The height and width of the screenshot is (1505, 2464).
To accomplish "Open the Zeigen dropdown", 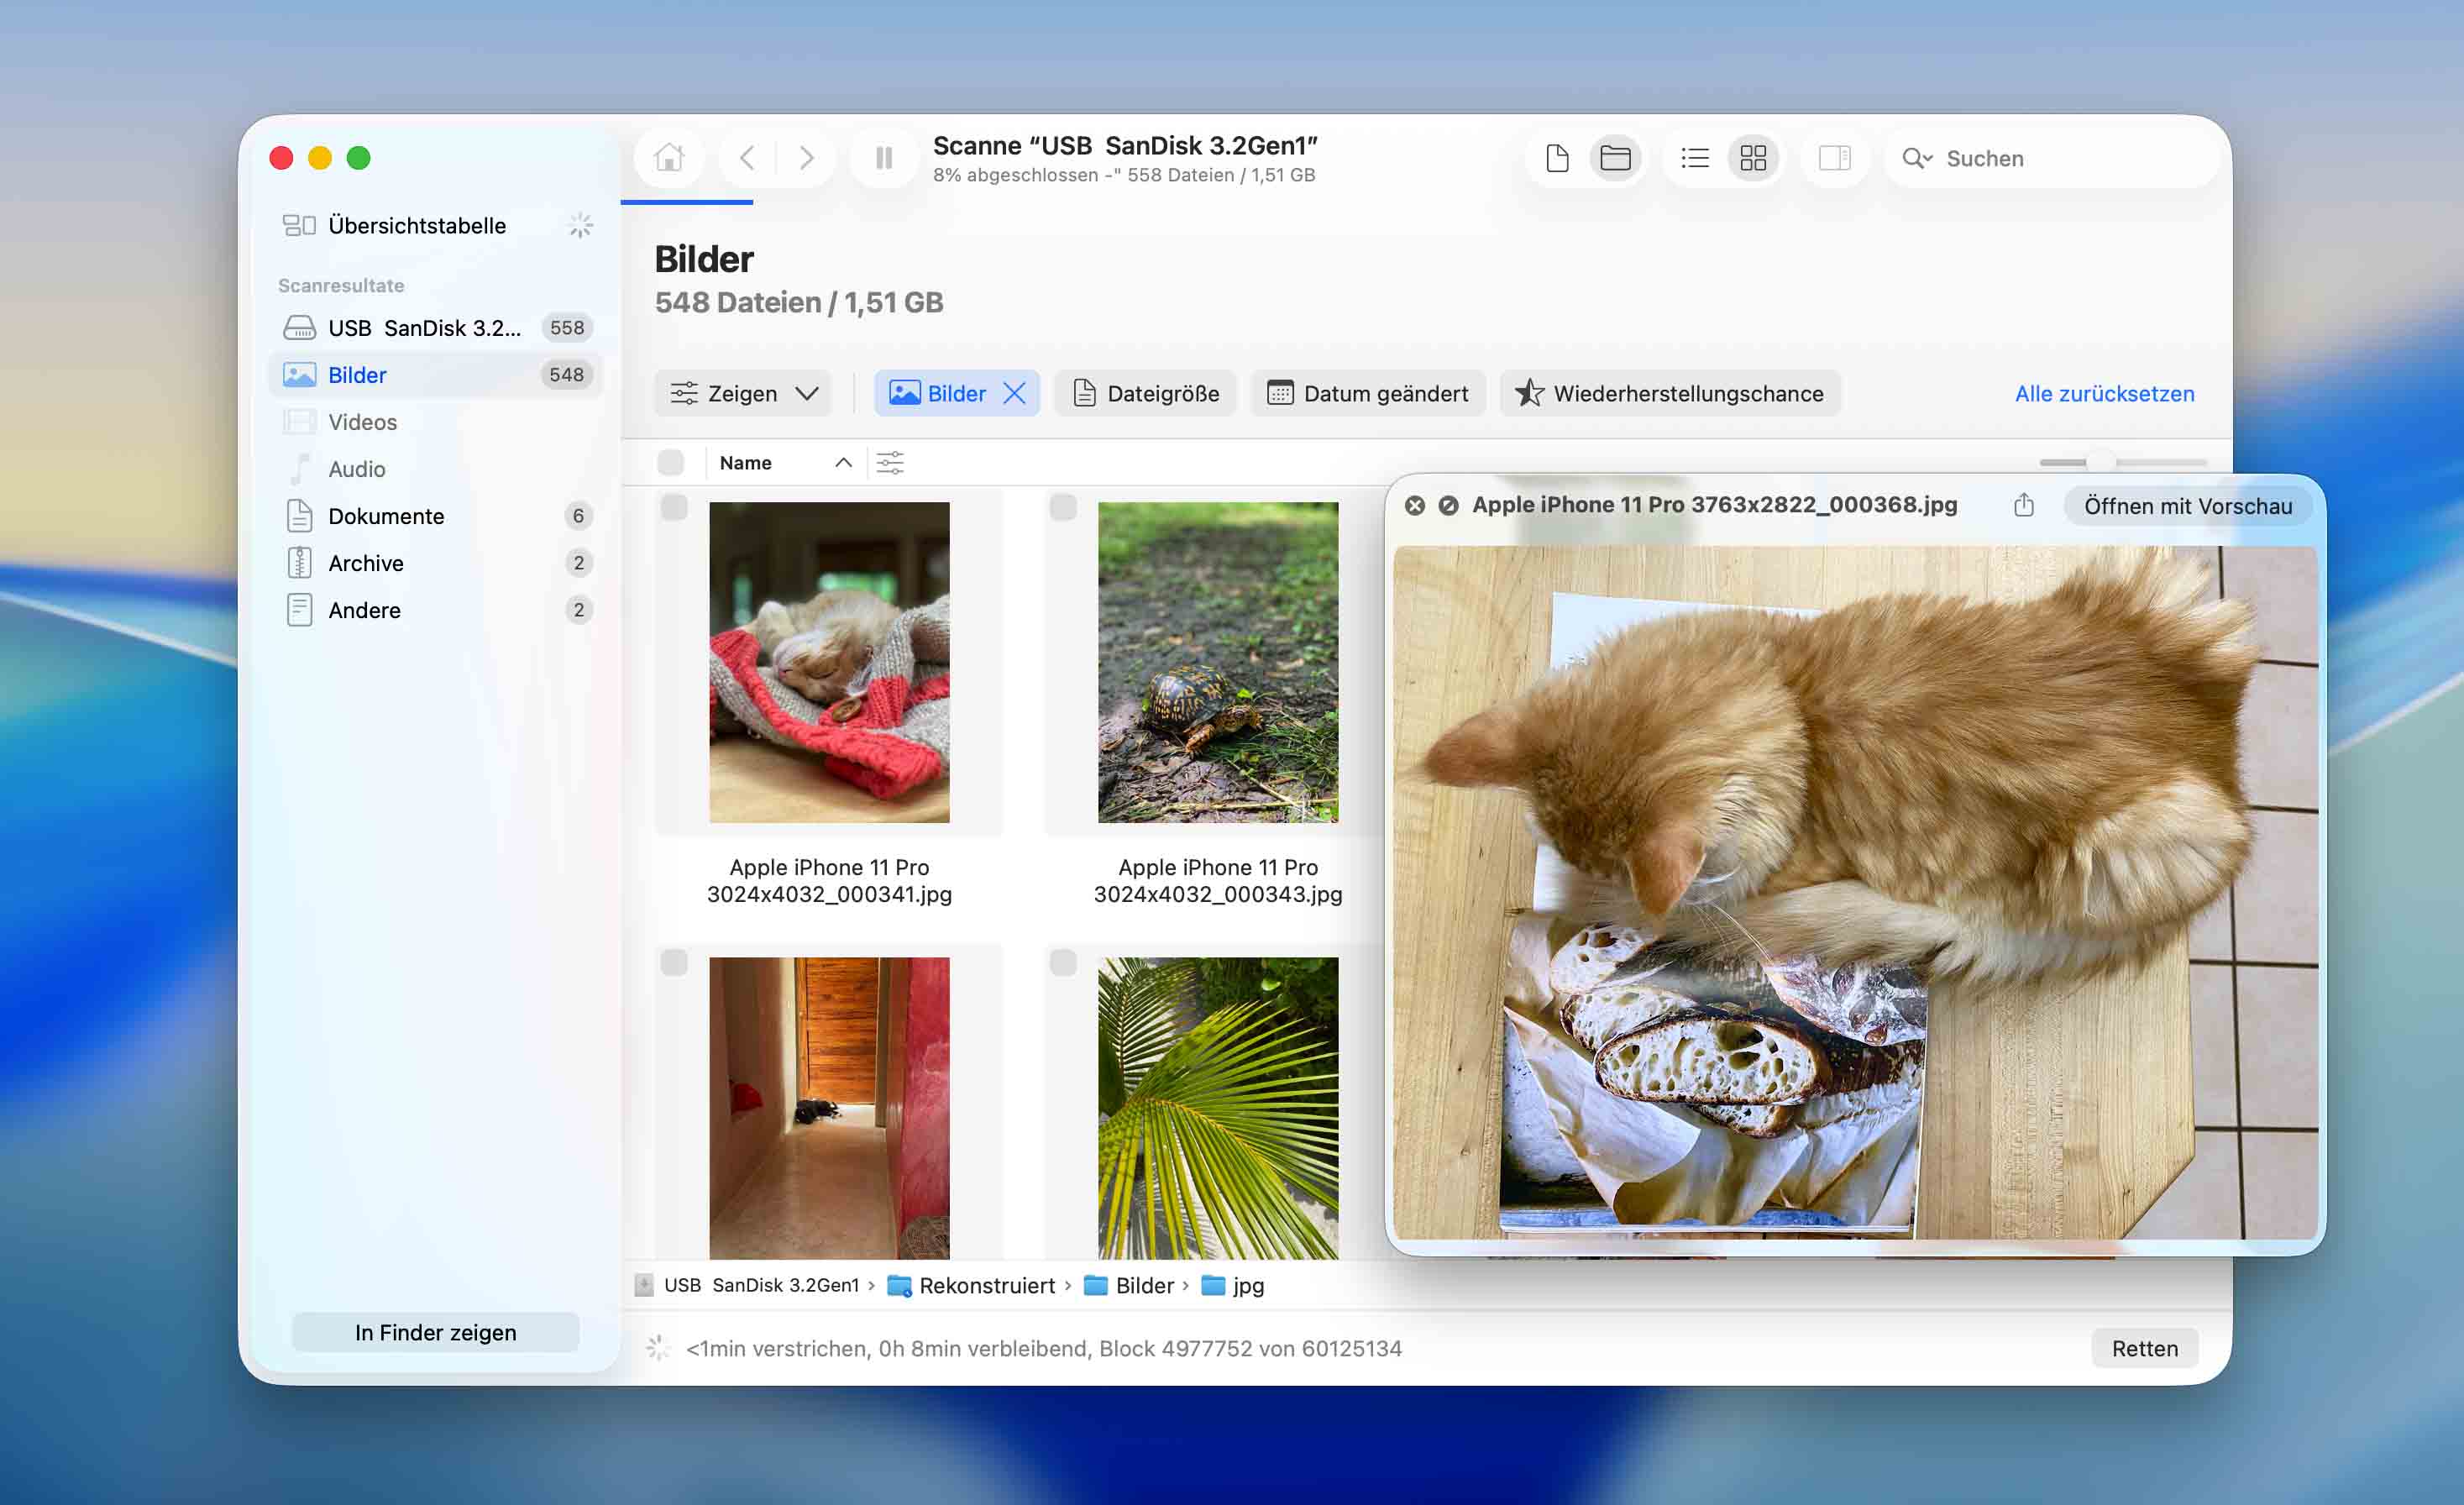I will (742, 393).
